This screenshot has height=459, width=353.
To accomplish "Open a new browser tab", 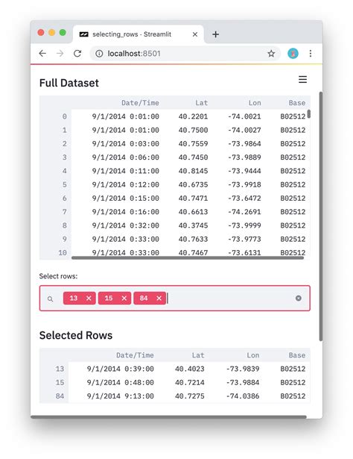I will (215, 34).
